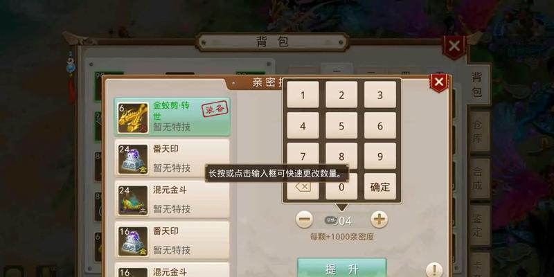The image size is (554, 277).
Task: Select the level 24 混元金斗 item icon
Action: pyautogui.click(x=133, y=200)
